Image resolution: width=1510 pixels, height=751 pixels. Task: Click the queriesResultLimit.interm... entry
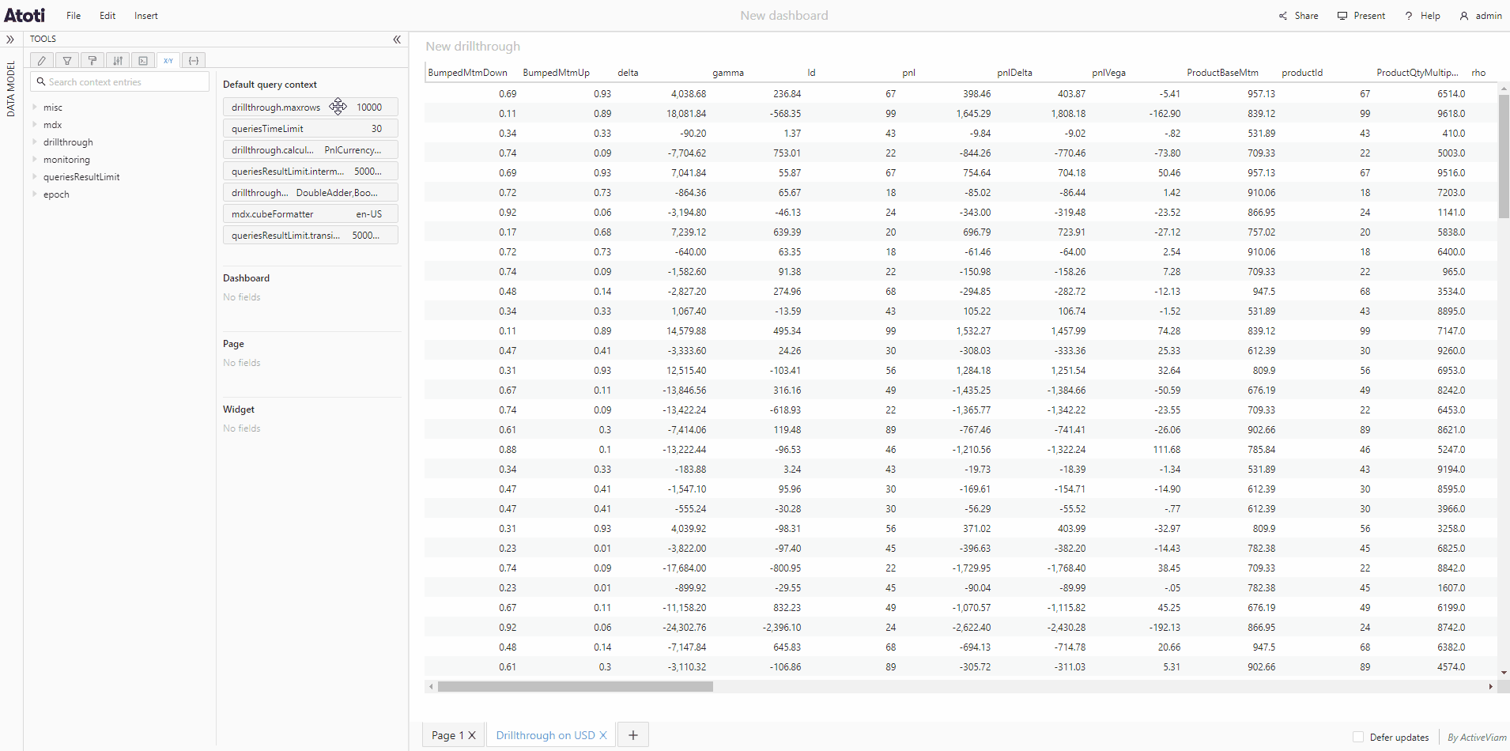311,172
